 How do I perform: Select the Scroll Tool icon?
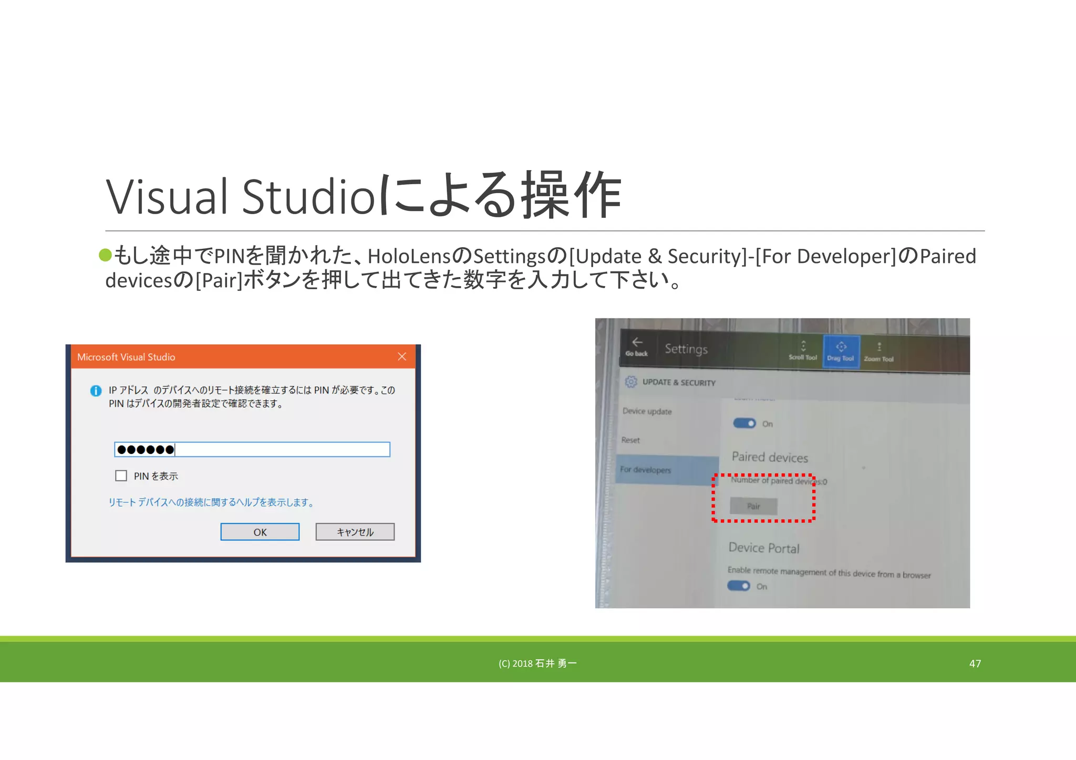tap(803, 350)
